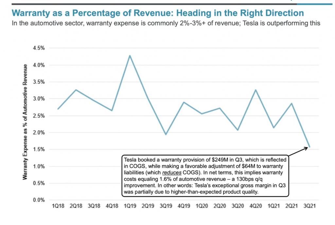Click the 1Q21 x-axis label
Screen dimensions: 335x225
[274, 206]
